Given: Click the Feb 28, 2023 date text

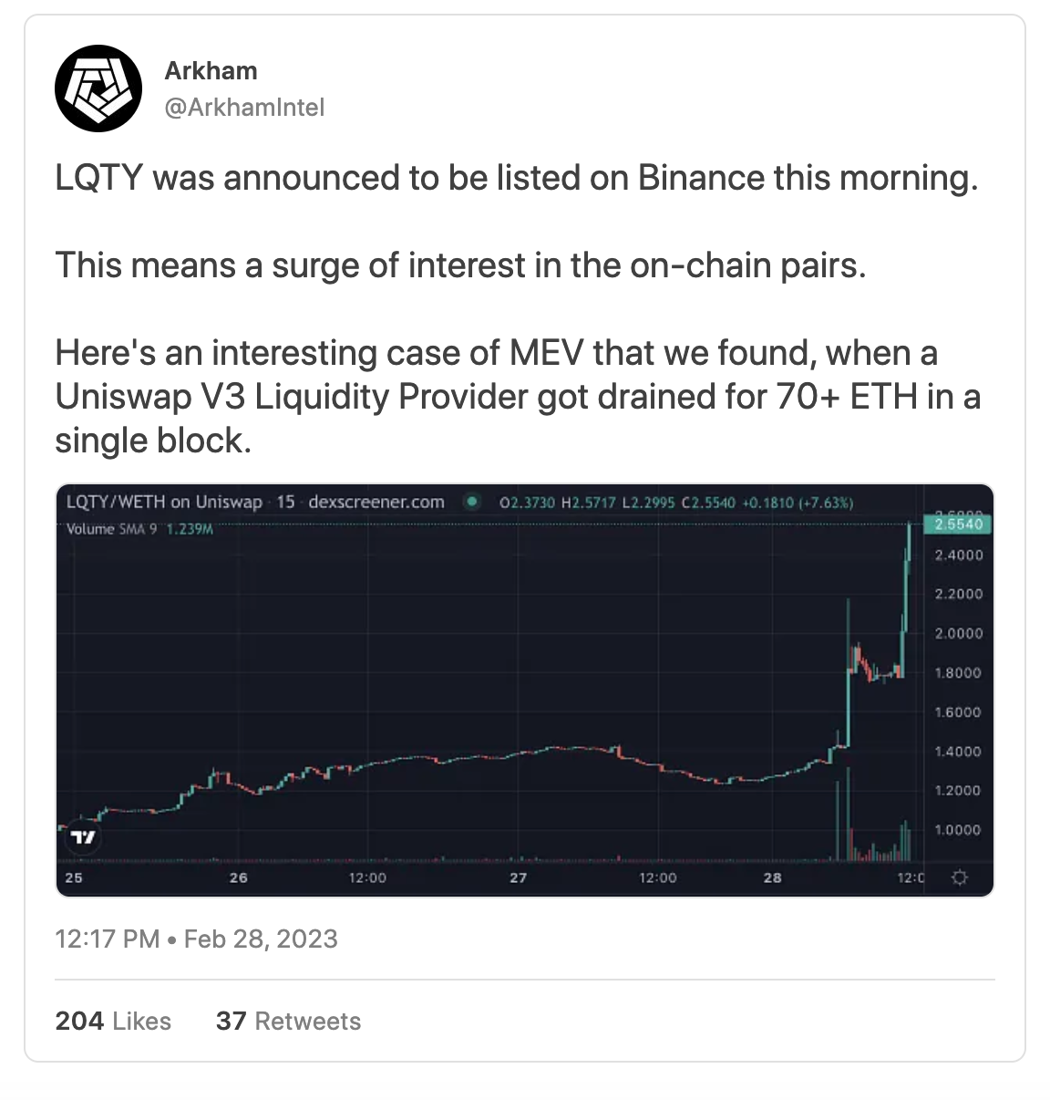Looking at the screenshot, I should tap(261, 939).
